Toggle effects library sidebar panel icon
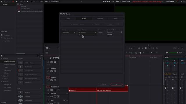 pyautogui.click(x=2, y=56)
